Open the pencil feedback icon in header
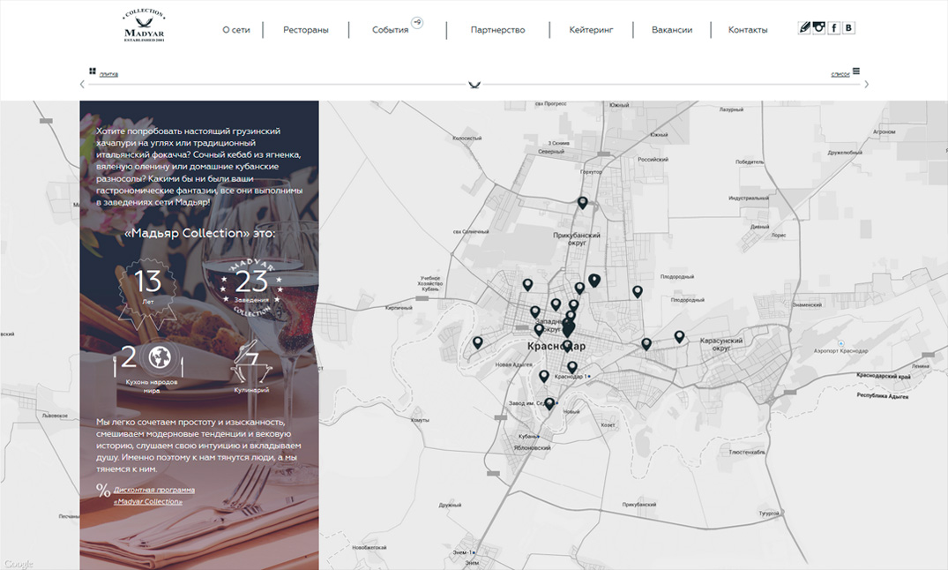948x570 pixels. click(x=804, y=28)
